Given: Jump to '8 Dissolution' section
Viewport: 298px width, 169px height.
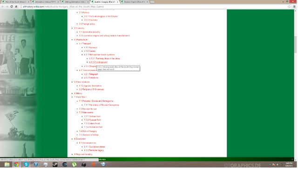Looking at the screenshot, I should [x=80, y=139].
